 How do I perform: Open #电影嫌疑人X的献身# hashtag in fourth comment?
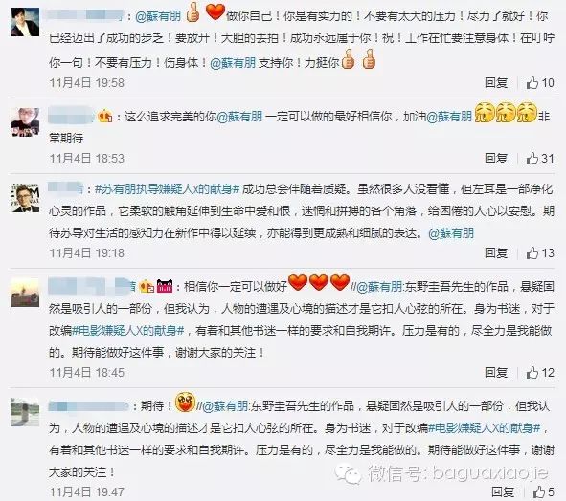[x=128, y=330]
